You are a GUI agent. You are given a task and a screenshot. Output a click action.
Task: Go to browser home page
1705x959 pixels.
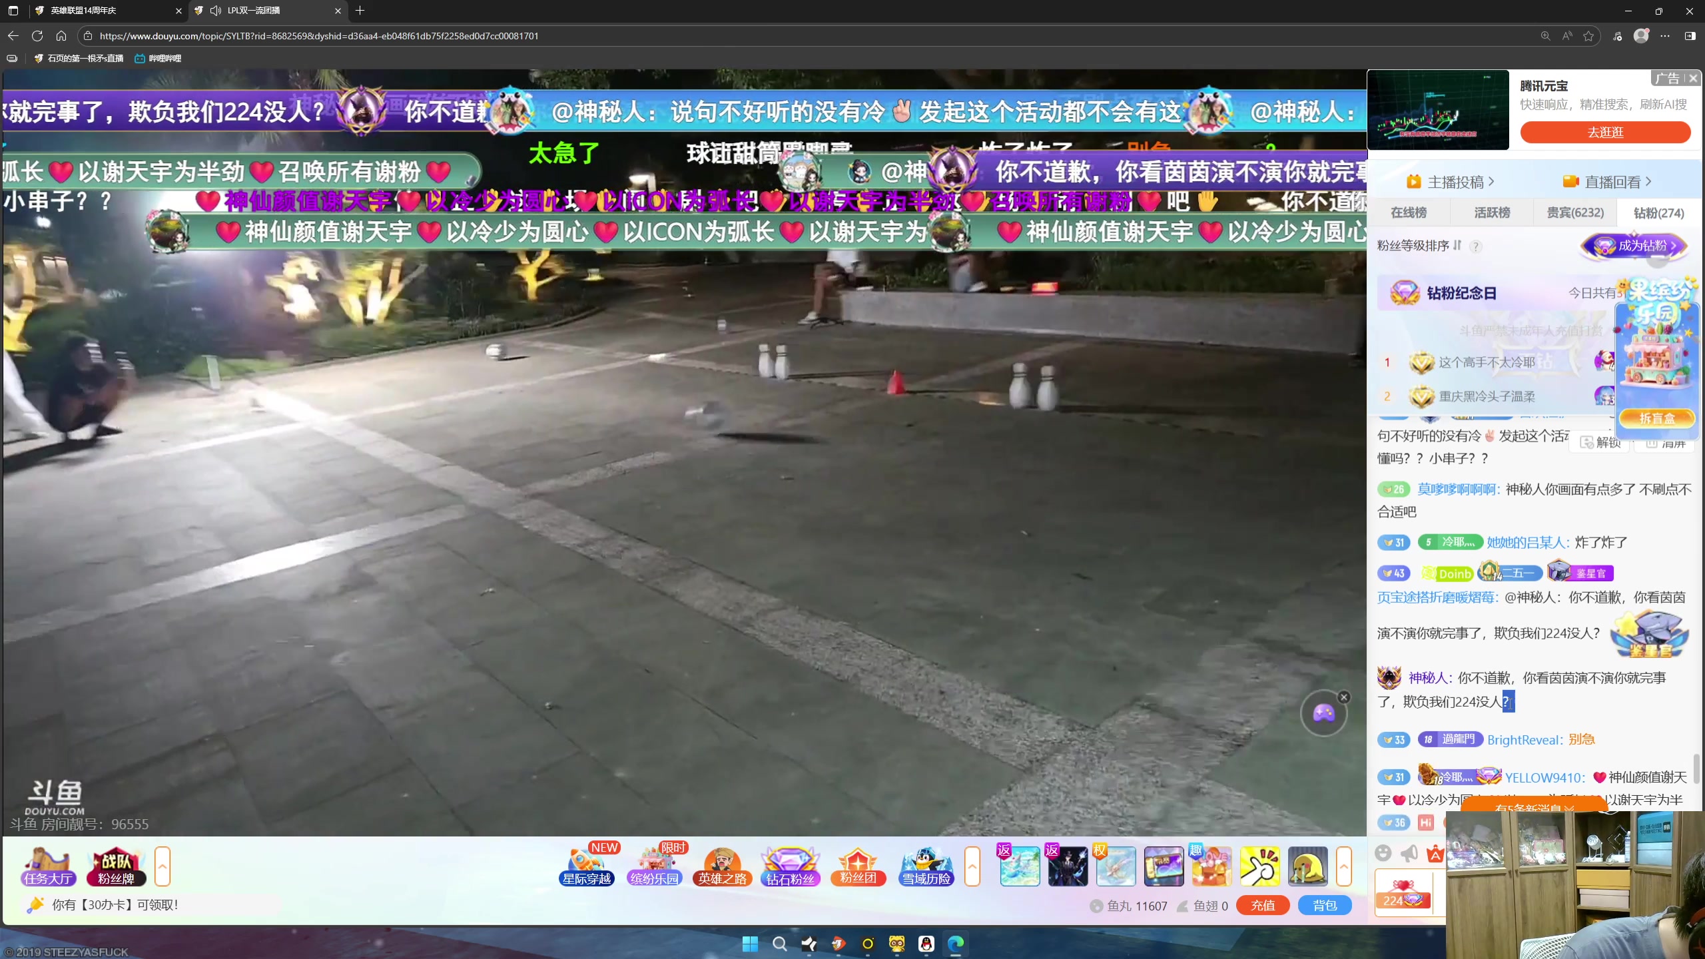coord(61,36)
